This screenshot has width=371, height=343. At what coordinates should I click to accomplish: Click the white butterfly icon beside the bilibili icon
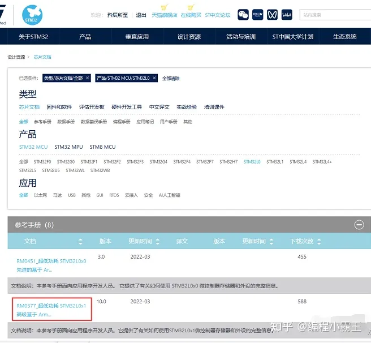272,15
